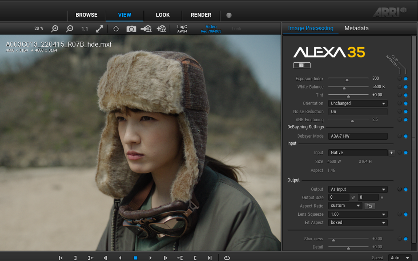Click the fit-to-window diagonal arrows icon
418x261 pixels.
click(99, 29)
